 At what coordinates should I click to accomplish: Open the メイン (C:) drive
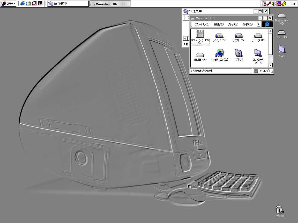coord(220,37)
